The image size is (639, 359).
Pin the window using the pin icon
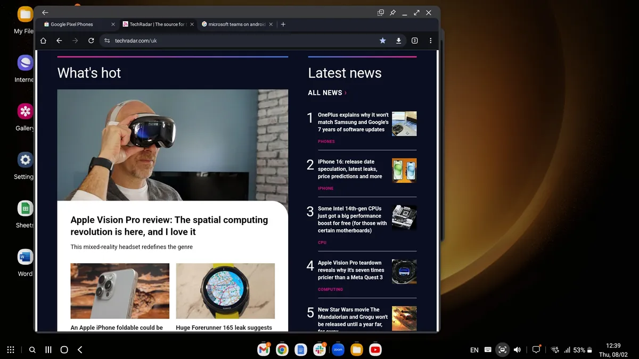[x=392, y=13]
